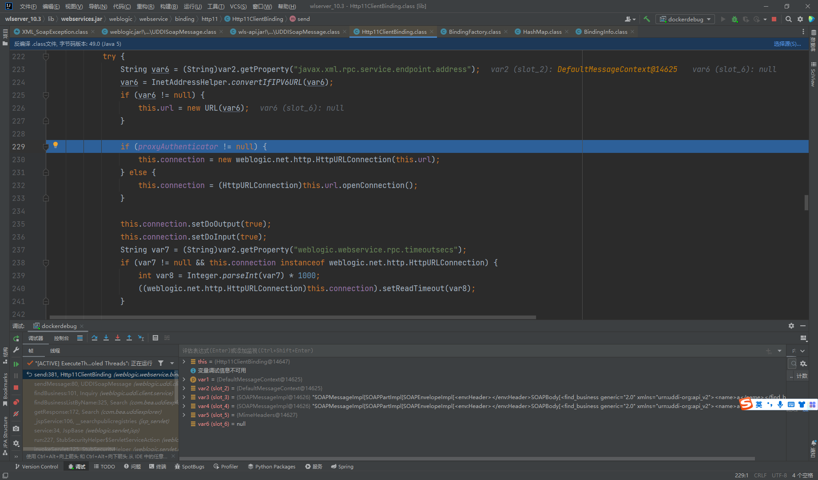Stop the running dockerdebug session from top toolbar
Viewport: 818px width, 480px height.
[x=774, y=19]
